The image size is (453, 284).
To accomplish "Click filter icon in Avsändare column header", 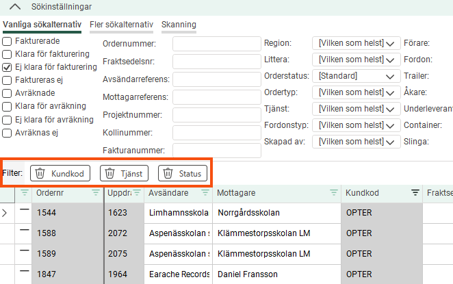I will (x=205, y=193).
